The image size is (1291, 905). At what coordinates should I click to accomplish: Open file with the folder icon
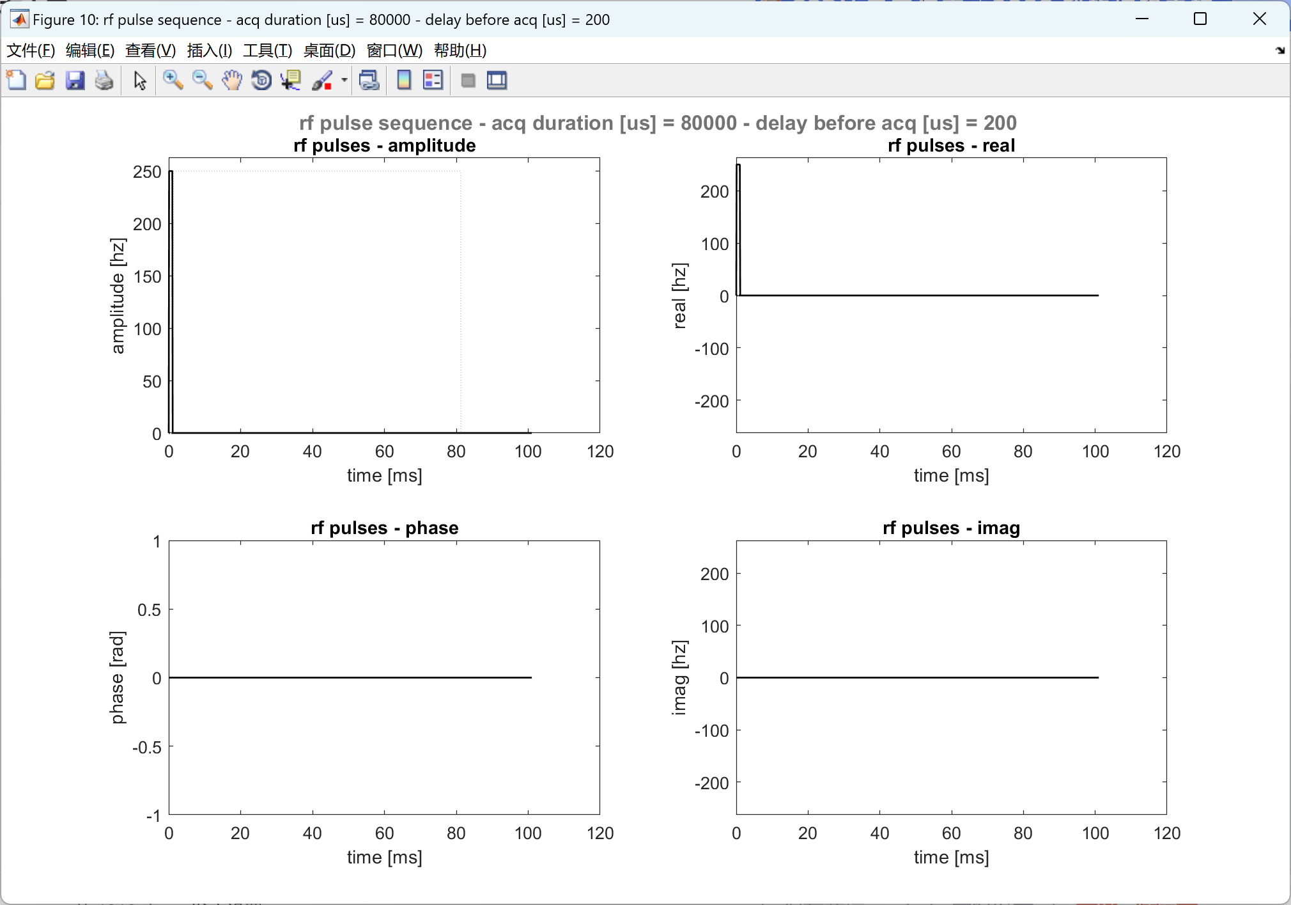coord(45,81)
